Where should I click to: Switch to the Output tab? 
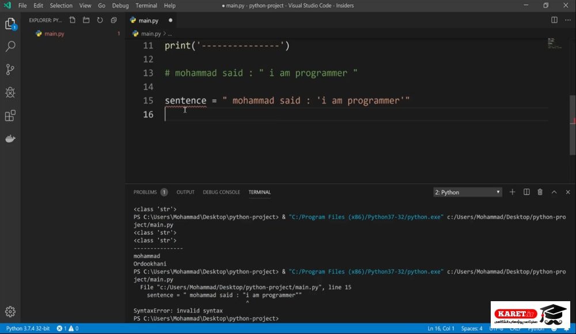(x=185, y=192)
